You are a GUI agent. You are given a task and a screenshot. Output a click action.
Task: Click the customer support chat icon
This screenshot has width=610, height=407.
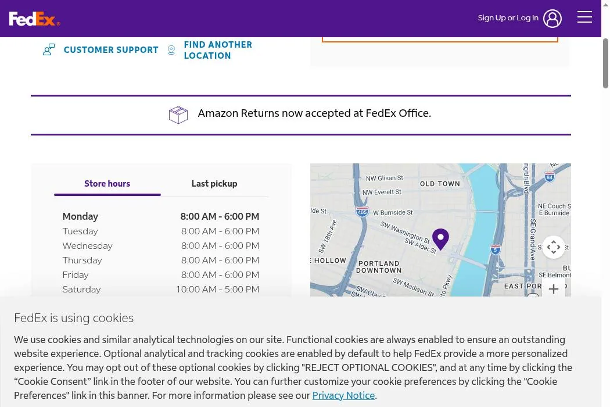(49, 50)
